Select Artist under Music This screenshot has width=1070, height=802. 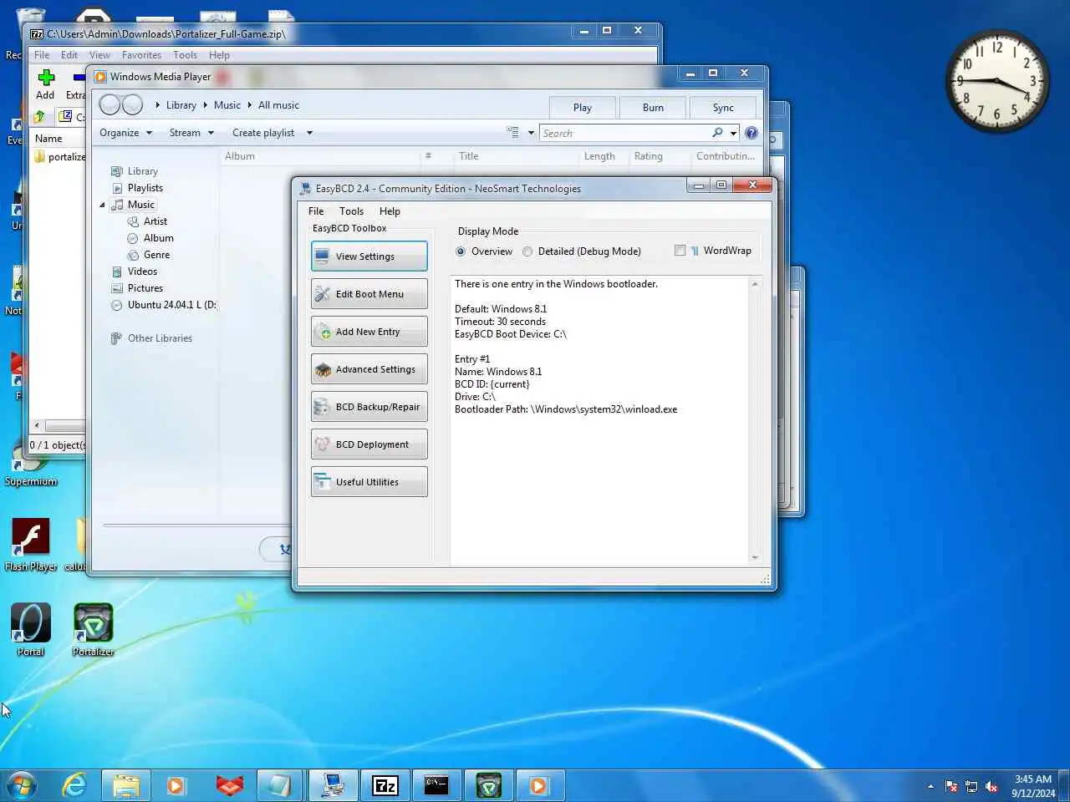(x=155, y=221)
